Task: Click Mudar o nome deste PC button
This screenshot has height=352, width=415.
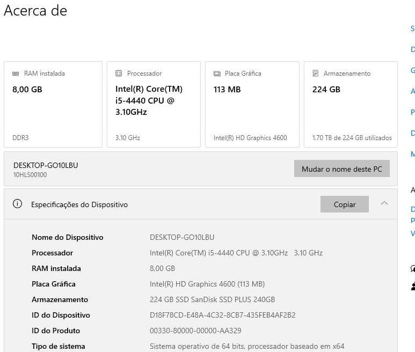Action: (x=341, y=168)
